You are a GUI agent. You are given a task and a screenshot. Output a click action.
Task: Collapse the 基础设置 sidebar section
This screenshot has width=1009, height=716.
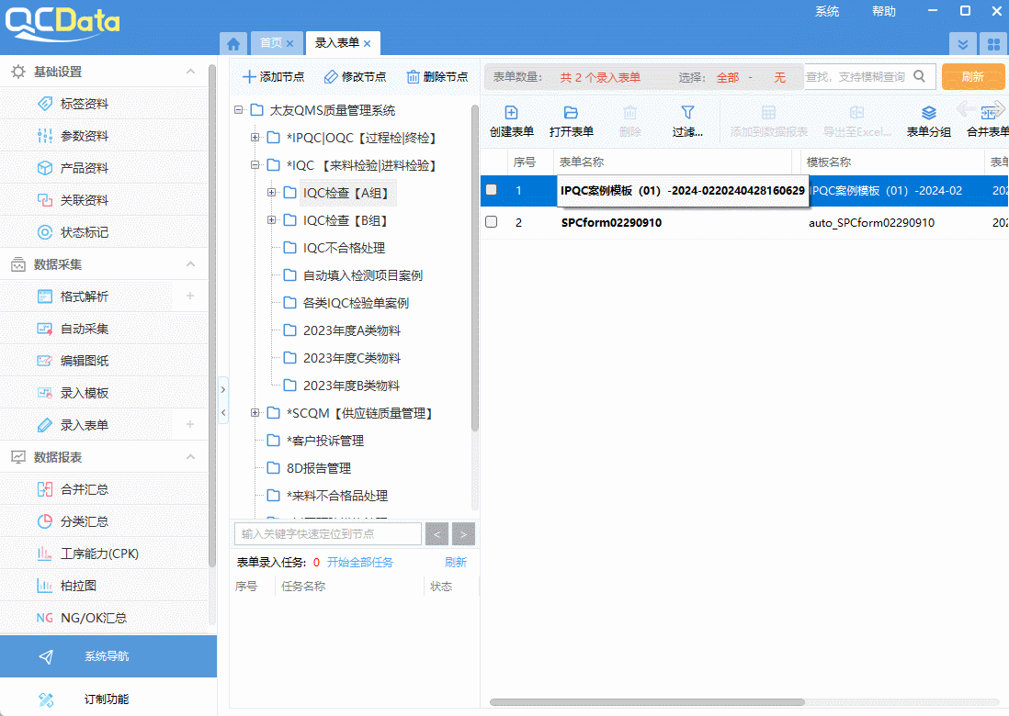point(190,72)
